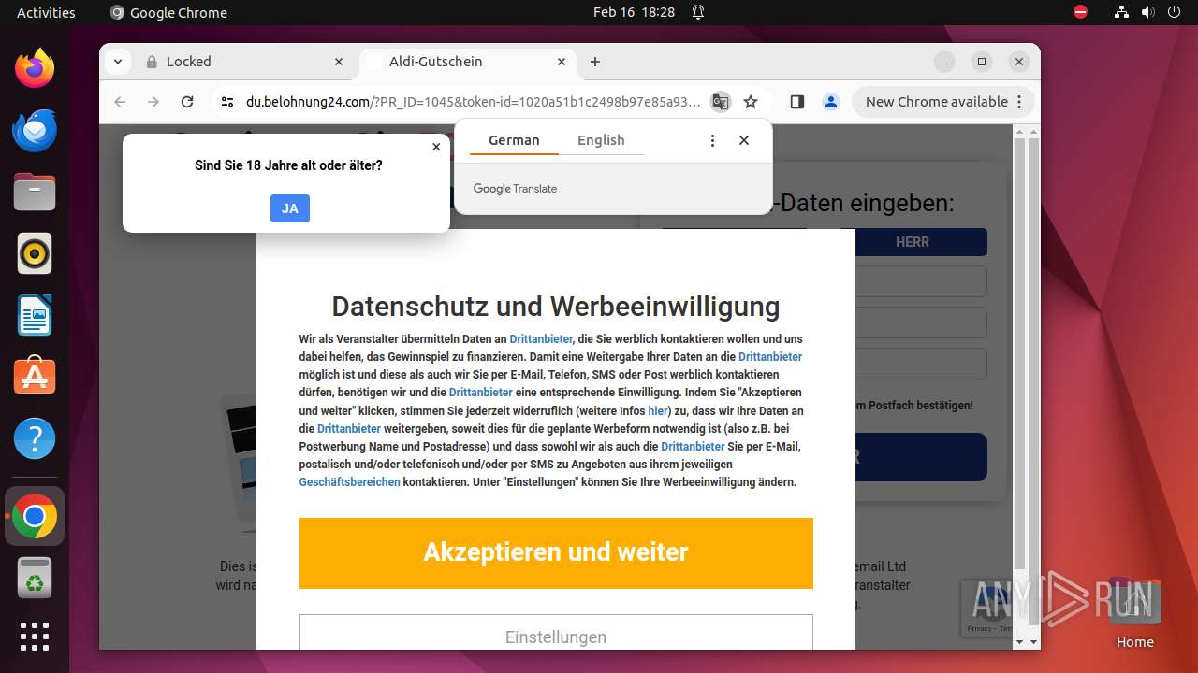Close the Aldi-Gutschein tab
This screenshot has width=1198, height=673.
[562, 62]
